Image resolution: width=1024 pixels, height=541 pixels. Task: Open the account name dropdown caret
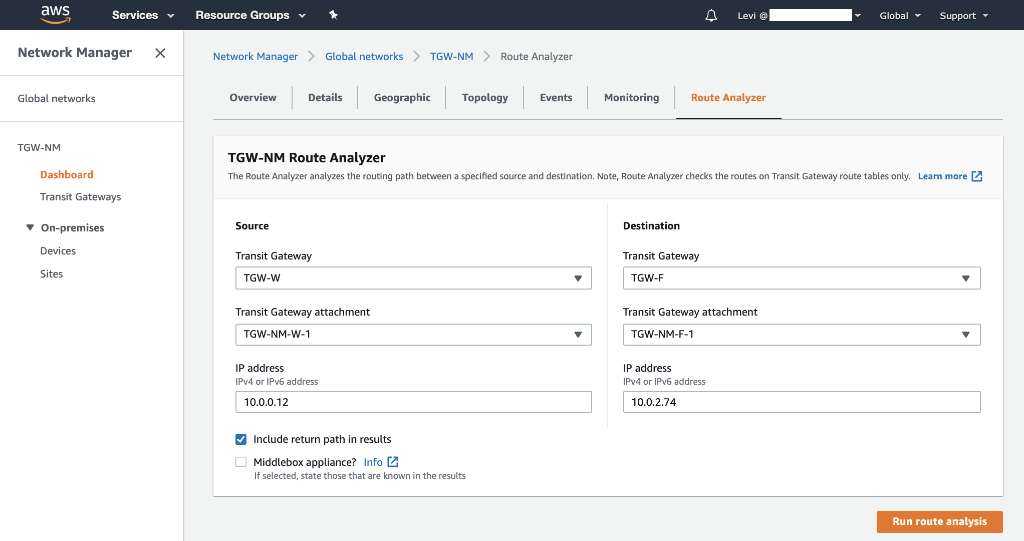point(858,16)
